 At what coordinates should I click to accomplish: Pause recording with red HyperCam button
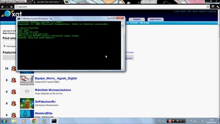[170, 121]
